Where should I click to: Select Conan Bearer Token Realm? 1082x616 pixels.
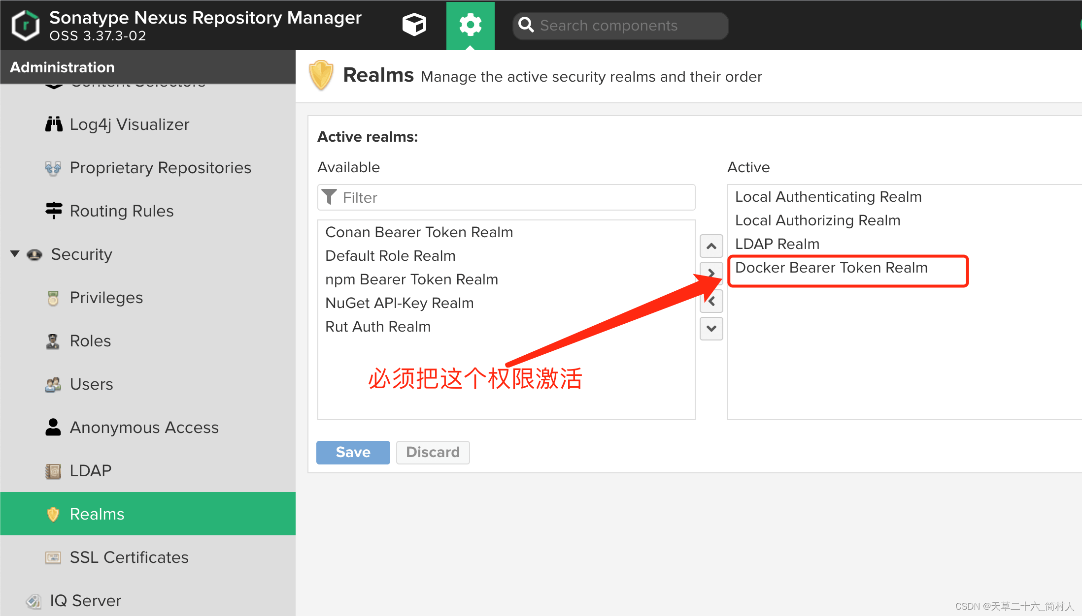(419, 232)
